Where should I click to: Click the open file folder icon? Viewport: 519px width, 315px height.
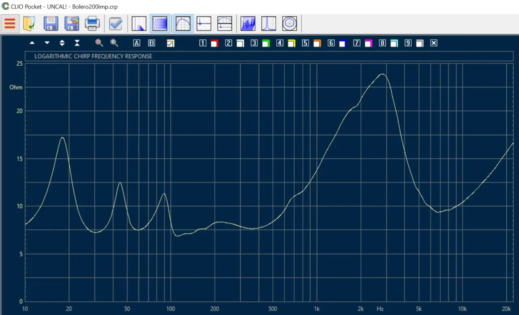coord(29,24)
